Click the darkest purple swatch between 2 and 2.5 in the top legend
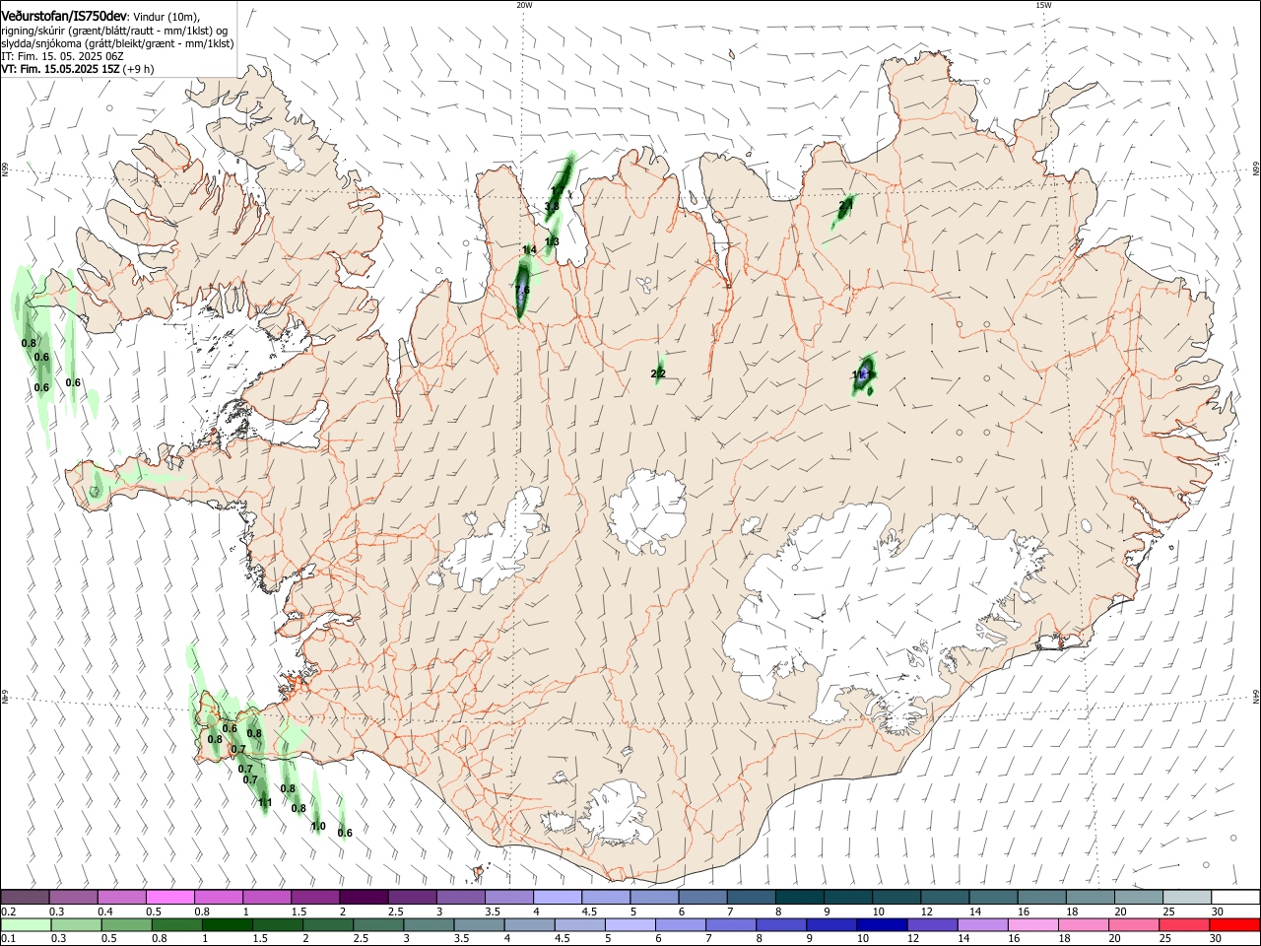Screen dimensions: 1261x946 364,897
